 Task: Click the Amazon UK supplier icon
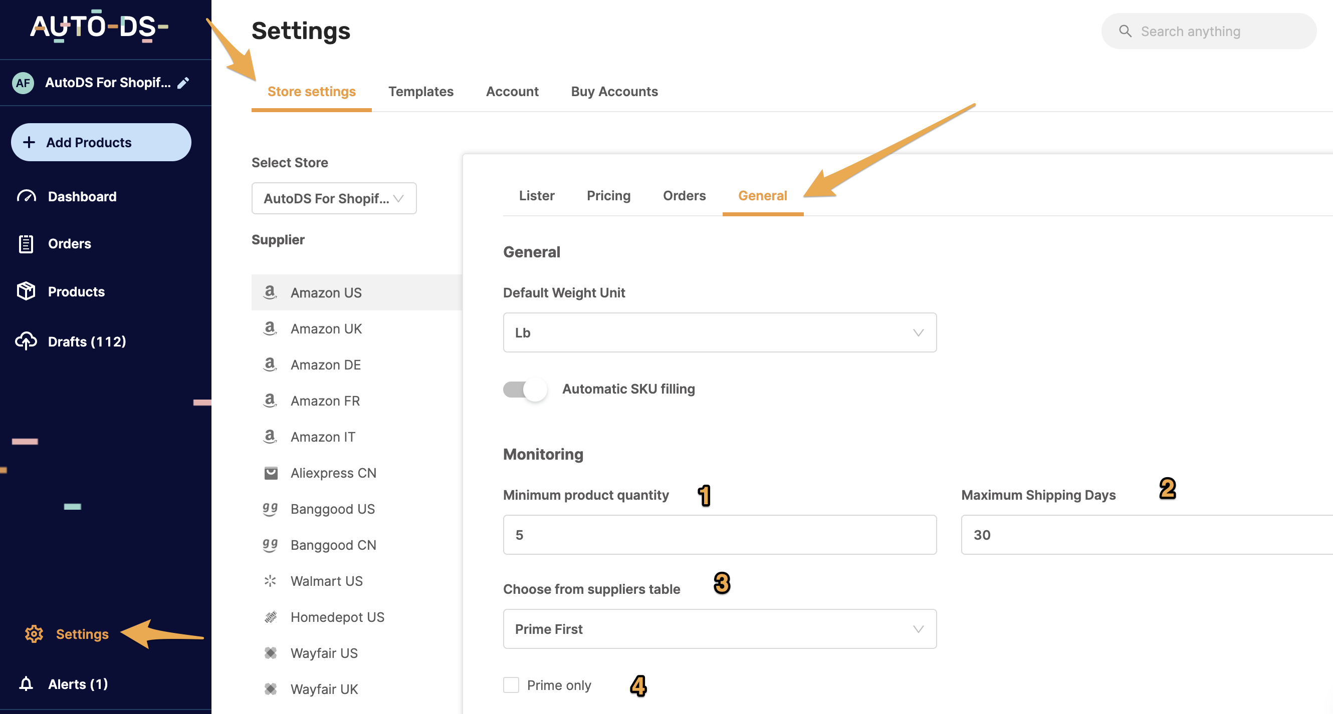click(270, 328)
